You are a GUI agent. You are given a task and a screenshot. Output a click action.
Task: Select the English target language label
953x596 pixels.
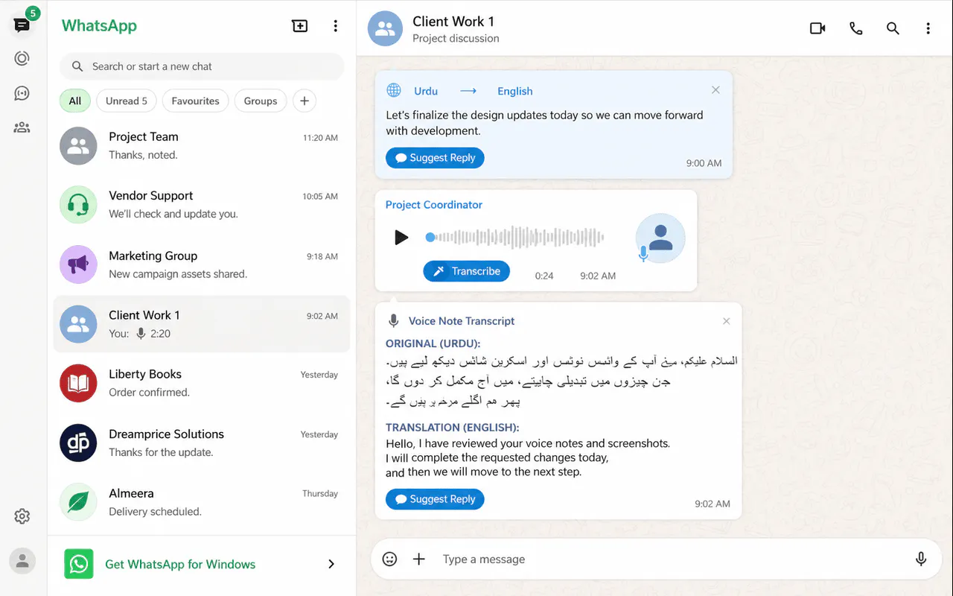[515, 91]
